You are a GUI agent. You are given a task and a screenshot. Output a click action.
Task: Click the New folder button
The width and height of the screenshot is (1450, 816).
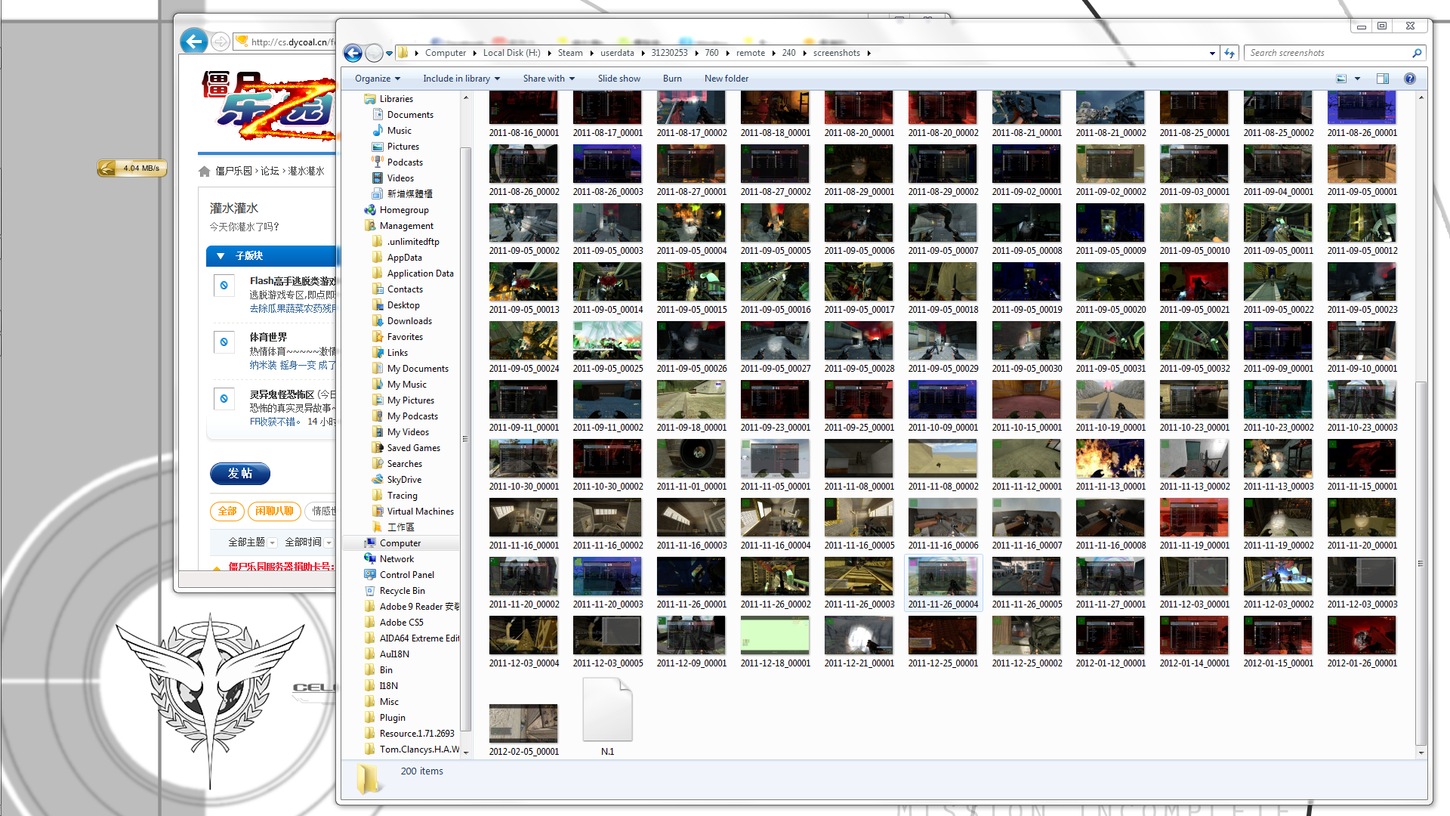pyautogui.click(x=726, y=79)
